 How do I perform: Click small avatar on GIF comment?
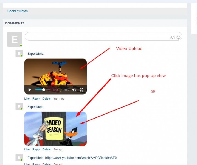19,106
